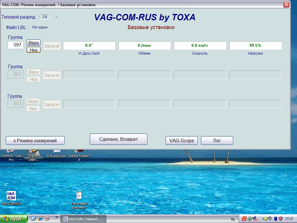This screenshot has height=223, width=297.
Task: Switch to VAG-COM: Главный taskbar window
Action: tap(83, 219)
